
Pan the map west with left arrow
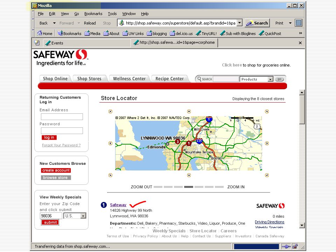[110, 143]
